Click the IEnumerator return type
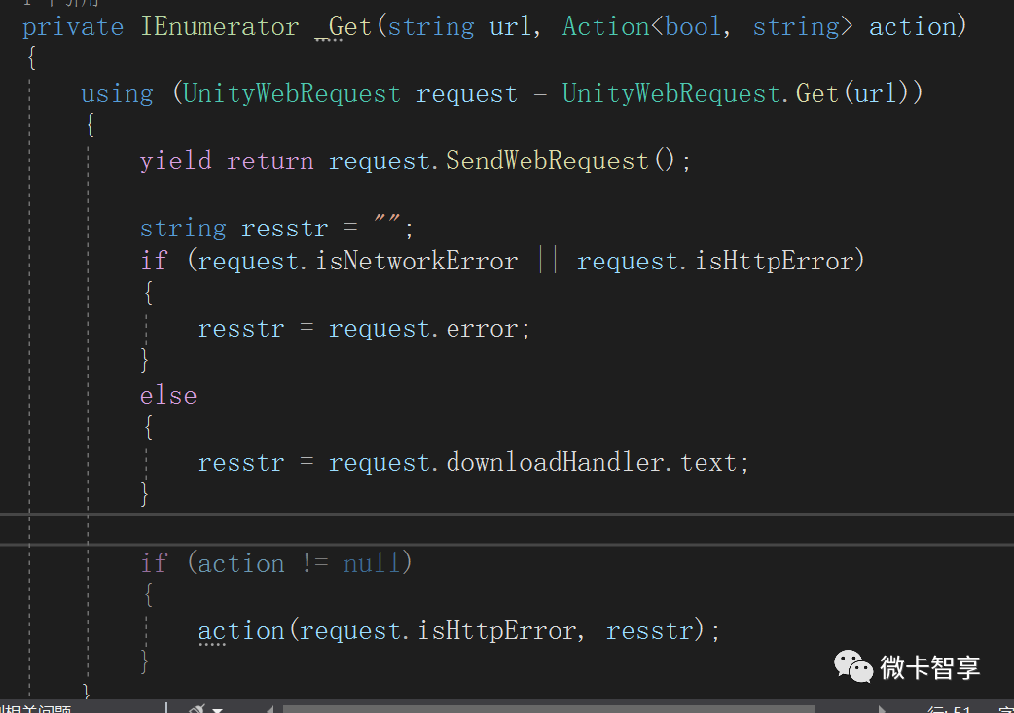Image resolution: width=1014 pixels, height=713 pixels. (220, 26)
